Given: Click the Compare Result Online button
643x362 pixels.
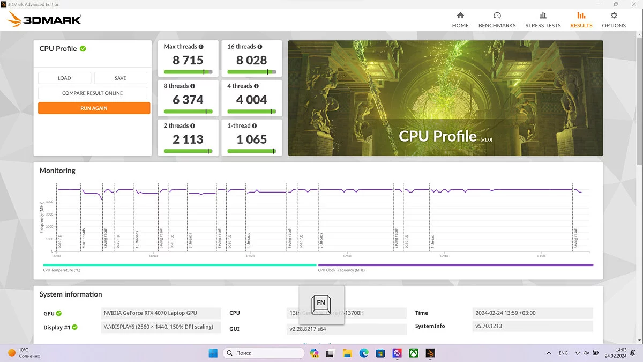Looking at the screenshot, I should click(x=92, y=93).
